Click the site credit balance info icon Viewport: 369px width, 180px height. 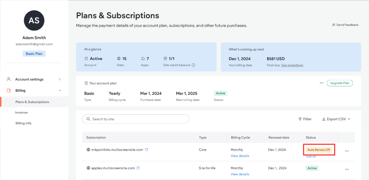tap(193, 65)
